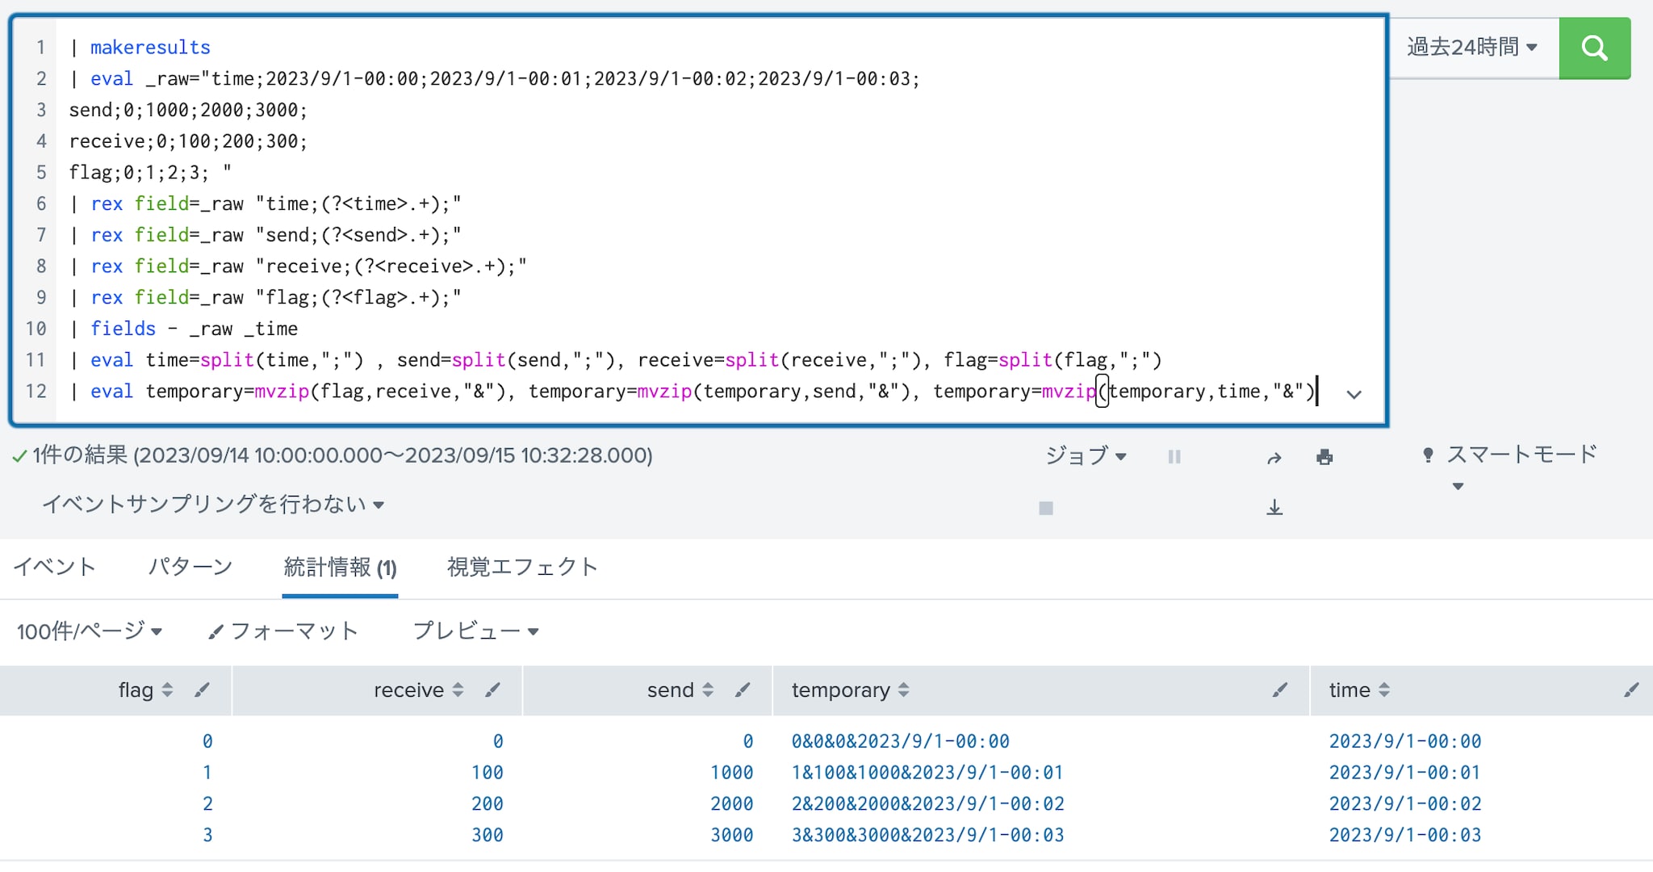Open イベントサンプリングを行わない dropdown
Viewport: 1653px width, 872px height.
pos(213,505)
